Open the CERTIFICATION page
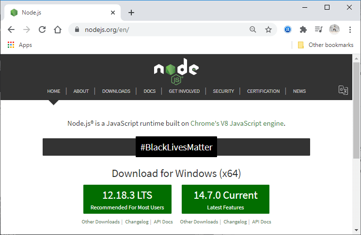Screen dimensions: 361x235 pyautogui.click(x=264, y=91)
